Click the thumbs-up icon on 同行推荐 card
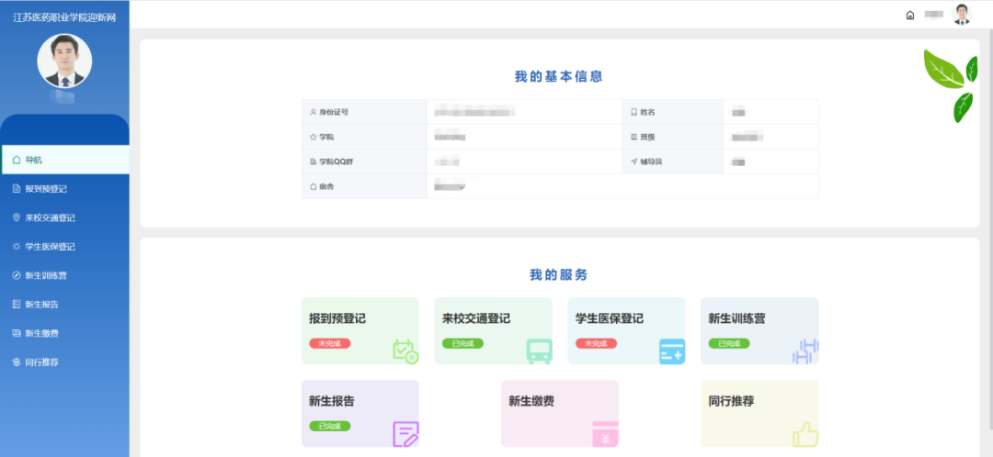Viewport: 993px width, 457px height. 805,433
